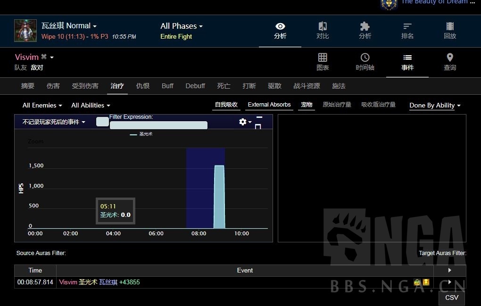Screen dimensions: 481x306
Task: Open the Buff tab
Action: (167, 86)
